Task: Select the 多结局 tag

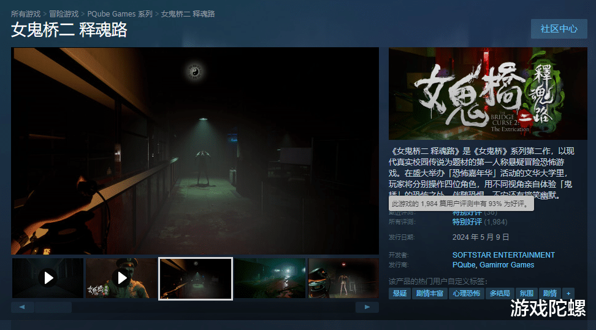Action: pyautogui.click(x=500, y=293)
